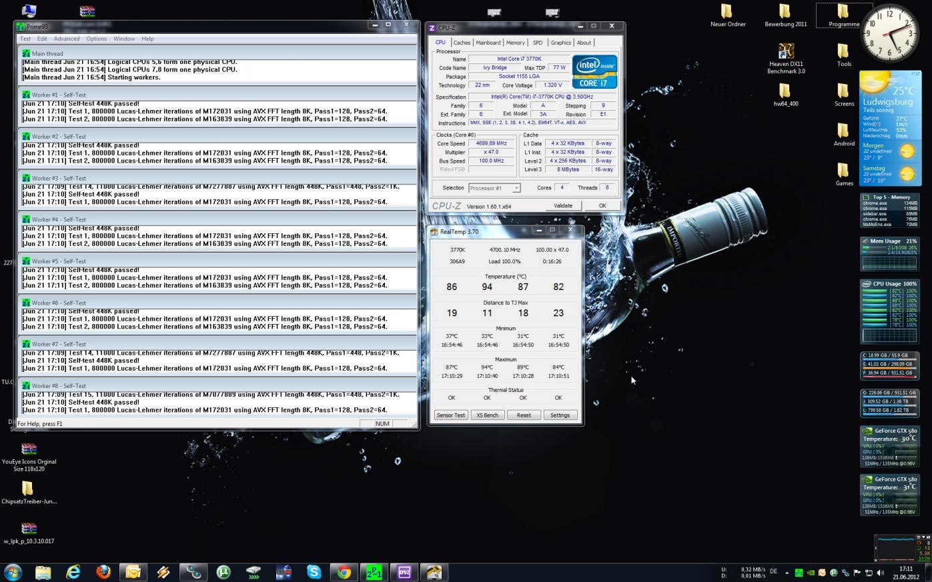Image resolution: width=932 pixels, height=582 pixels.
Task: Click Mem Usage 21% gadget
Action: coord(890,254)
